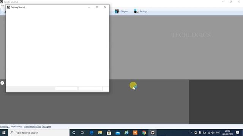Open the orange app icon on the taskbar
The height and width of the screenshot is (136, 243).
point(135,133)
